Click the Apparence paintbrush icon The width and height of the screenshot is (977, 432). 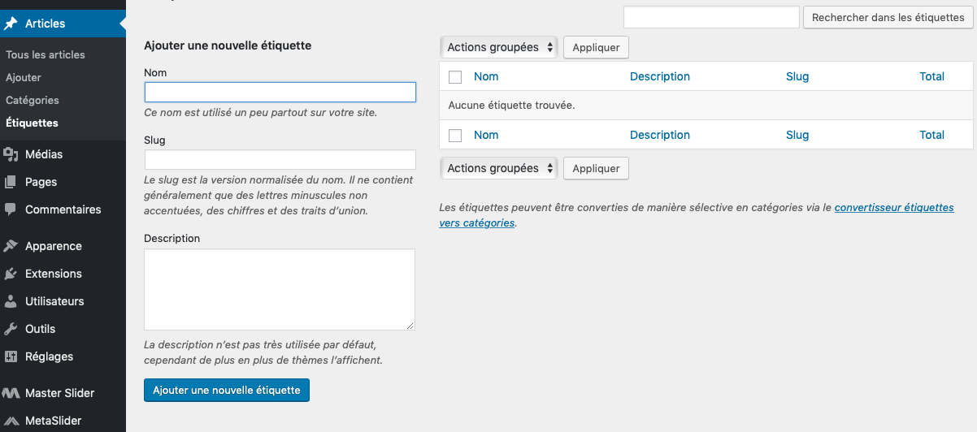tap(11, 246)
